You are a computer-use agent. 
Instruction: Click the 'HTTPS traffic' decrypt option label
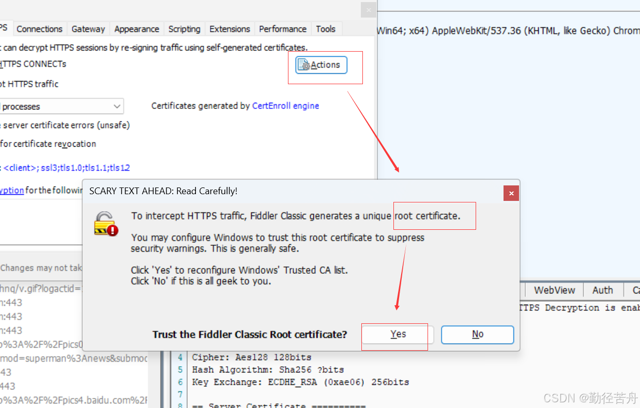coord(29,84)
